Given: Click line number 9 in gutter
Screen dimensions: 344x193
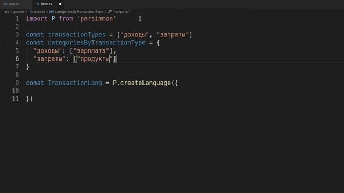Looking at the screenshot, I should [x=17, y=83].
